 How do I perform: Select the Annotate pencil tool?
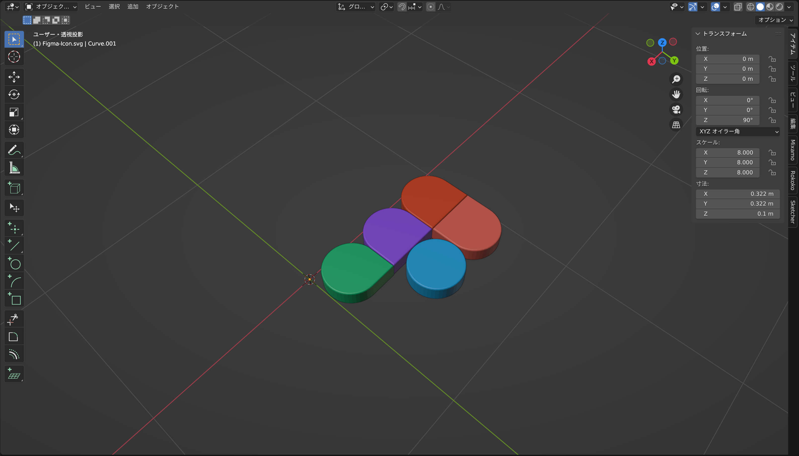pos(14,150)
